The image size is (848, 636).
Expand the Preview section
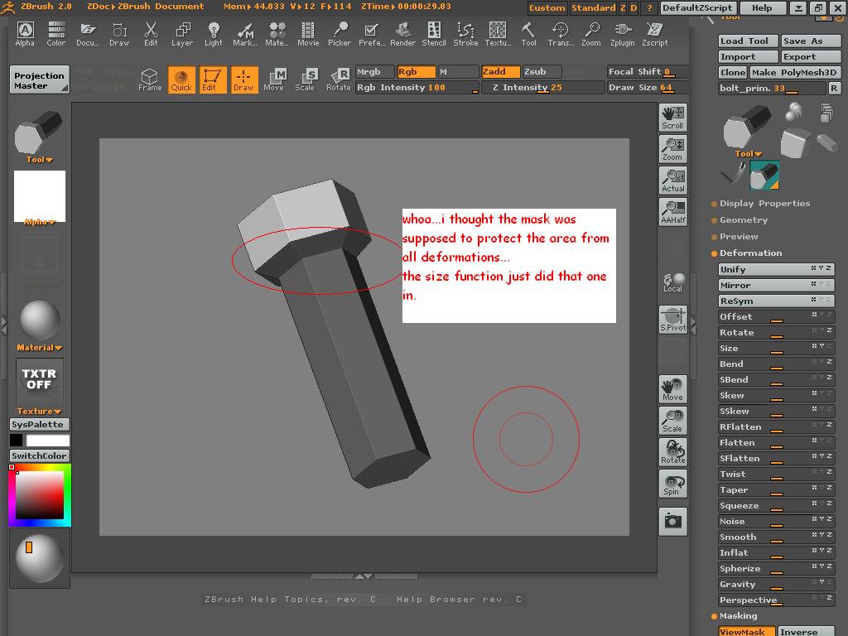tap(738, 236)
